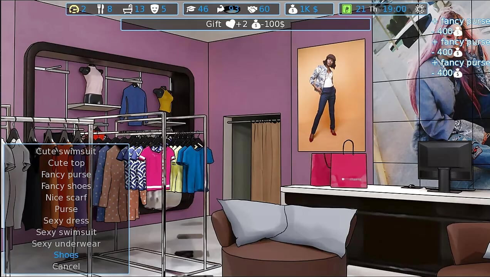Click the theater mask mood icon
The image size is (490, 277).
click(154, 9)
